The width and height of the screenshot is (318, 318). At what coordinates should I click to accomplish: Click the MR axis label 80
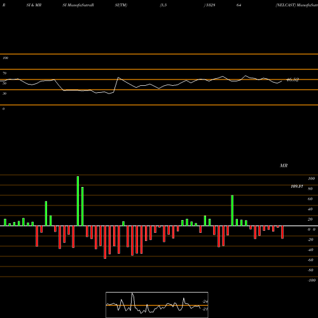point(310,189)
